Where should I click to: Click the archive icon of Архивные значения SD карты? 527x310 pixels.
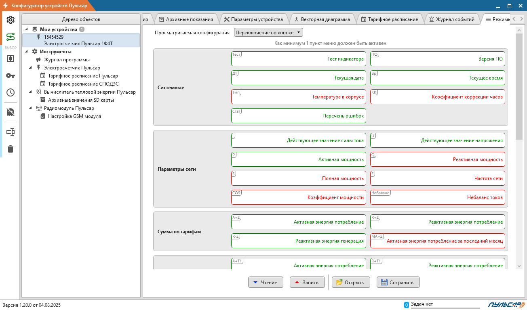[43, 100]
